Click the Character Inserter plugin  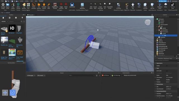pos(44,6)
